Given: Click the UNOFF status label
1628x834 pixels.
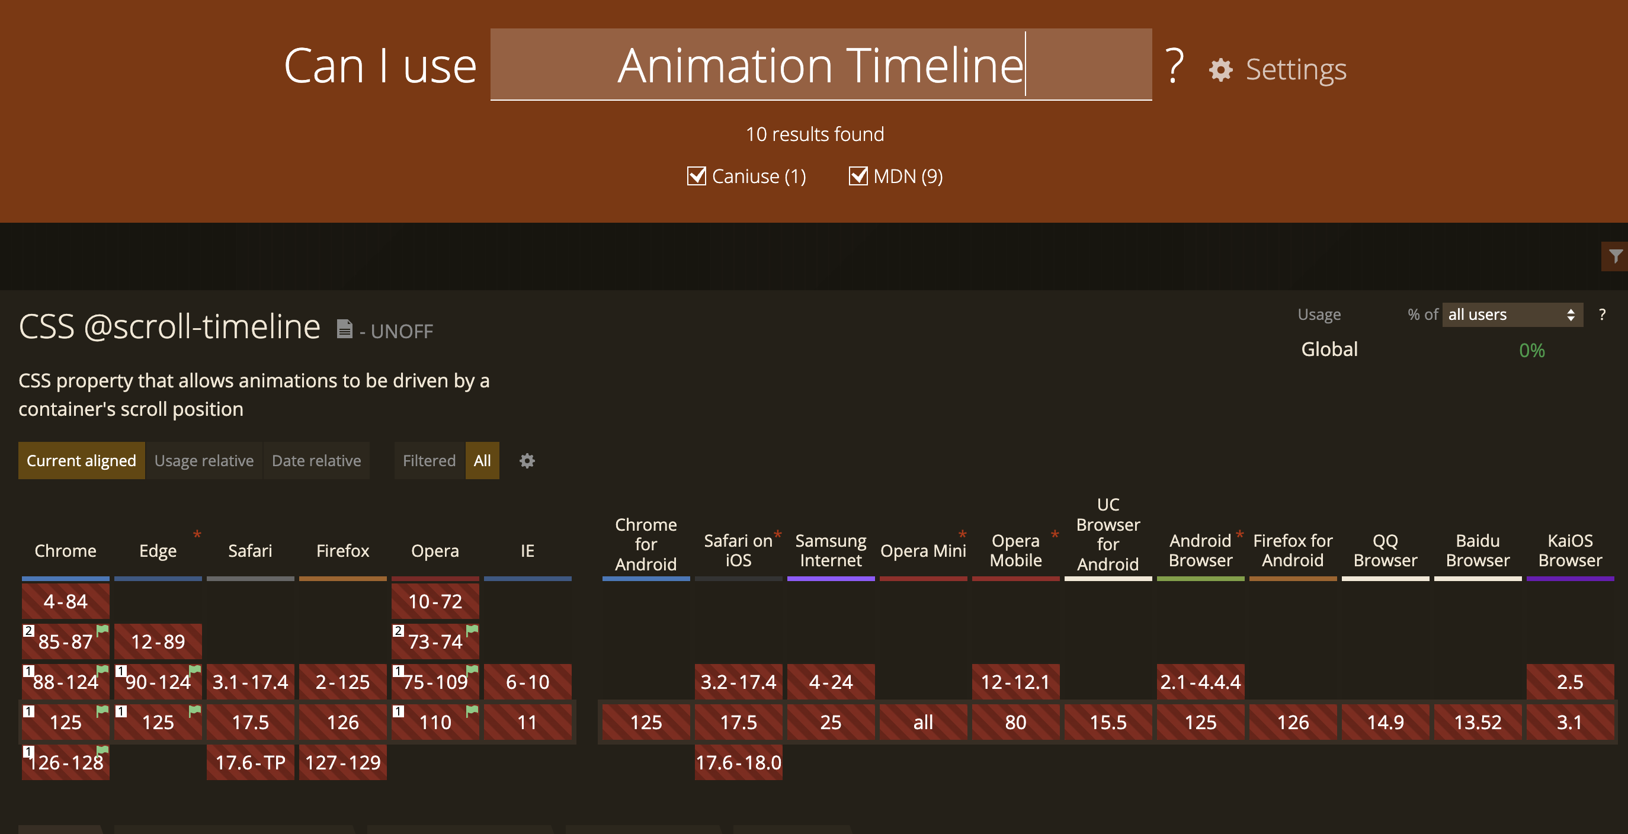Looking at the screenshot, I should 402,331.
